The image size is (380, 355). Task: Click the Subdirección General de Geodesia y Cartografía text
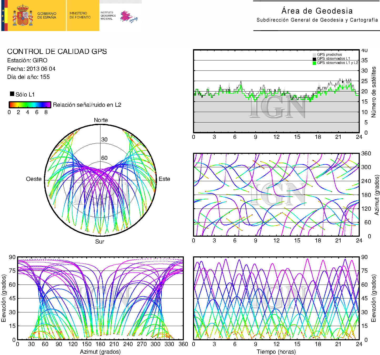(317, 20)
